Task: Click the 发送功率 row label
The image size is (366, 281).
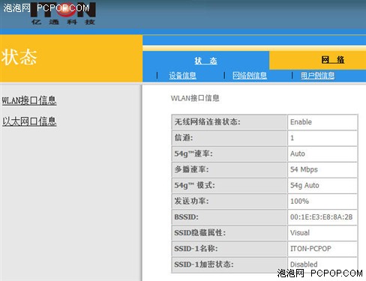Action: point(191,201)
